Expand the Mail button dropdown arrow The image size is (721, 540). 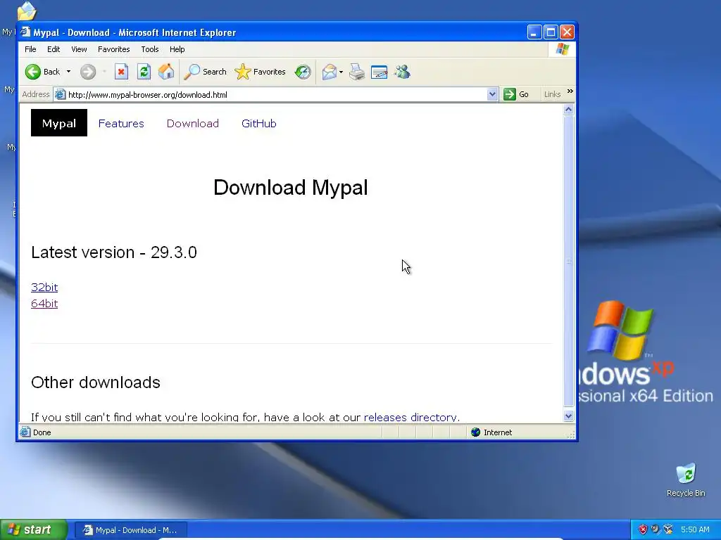coord(341,72)
